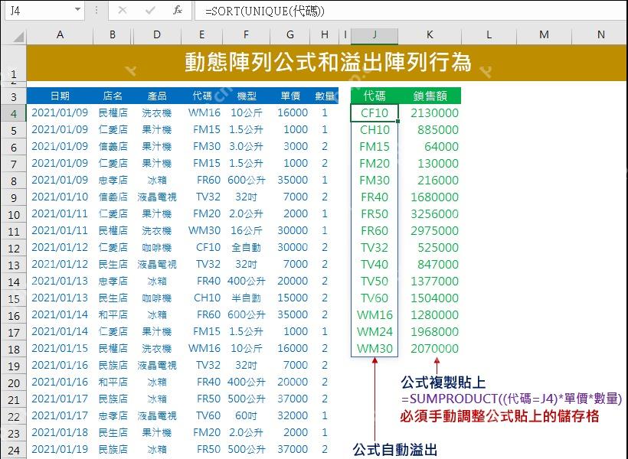
Task: Select column M header
Action: 544,35
